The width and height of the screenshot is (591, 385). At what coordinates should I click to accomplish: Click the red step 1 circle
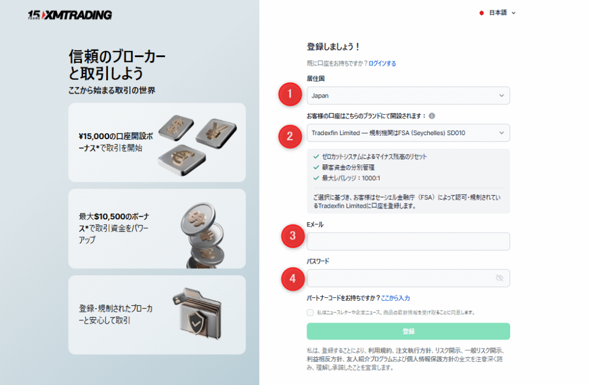click(290, 94)
